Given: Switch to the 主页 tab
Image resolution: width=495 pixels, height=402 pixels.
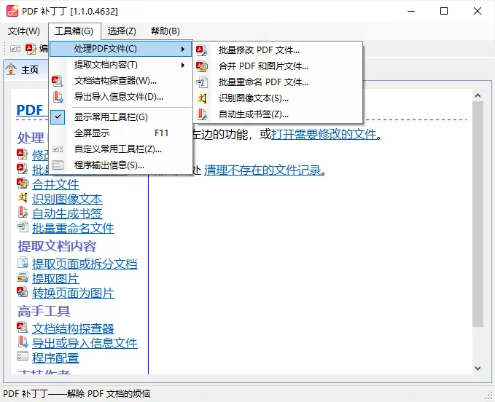Looking at the screenshot, I should tap(26, 69).
